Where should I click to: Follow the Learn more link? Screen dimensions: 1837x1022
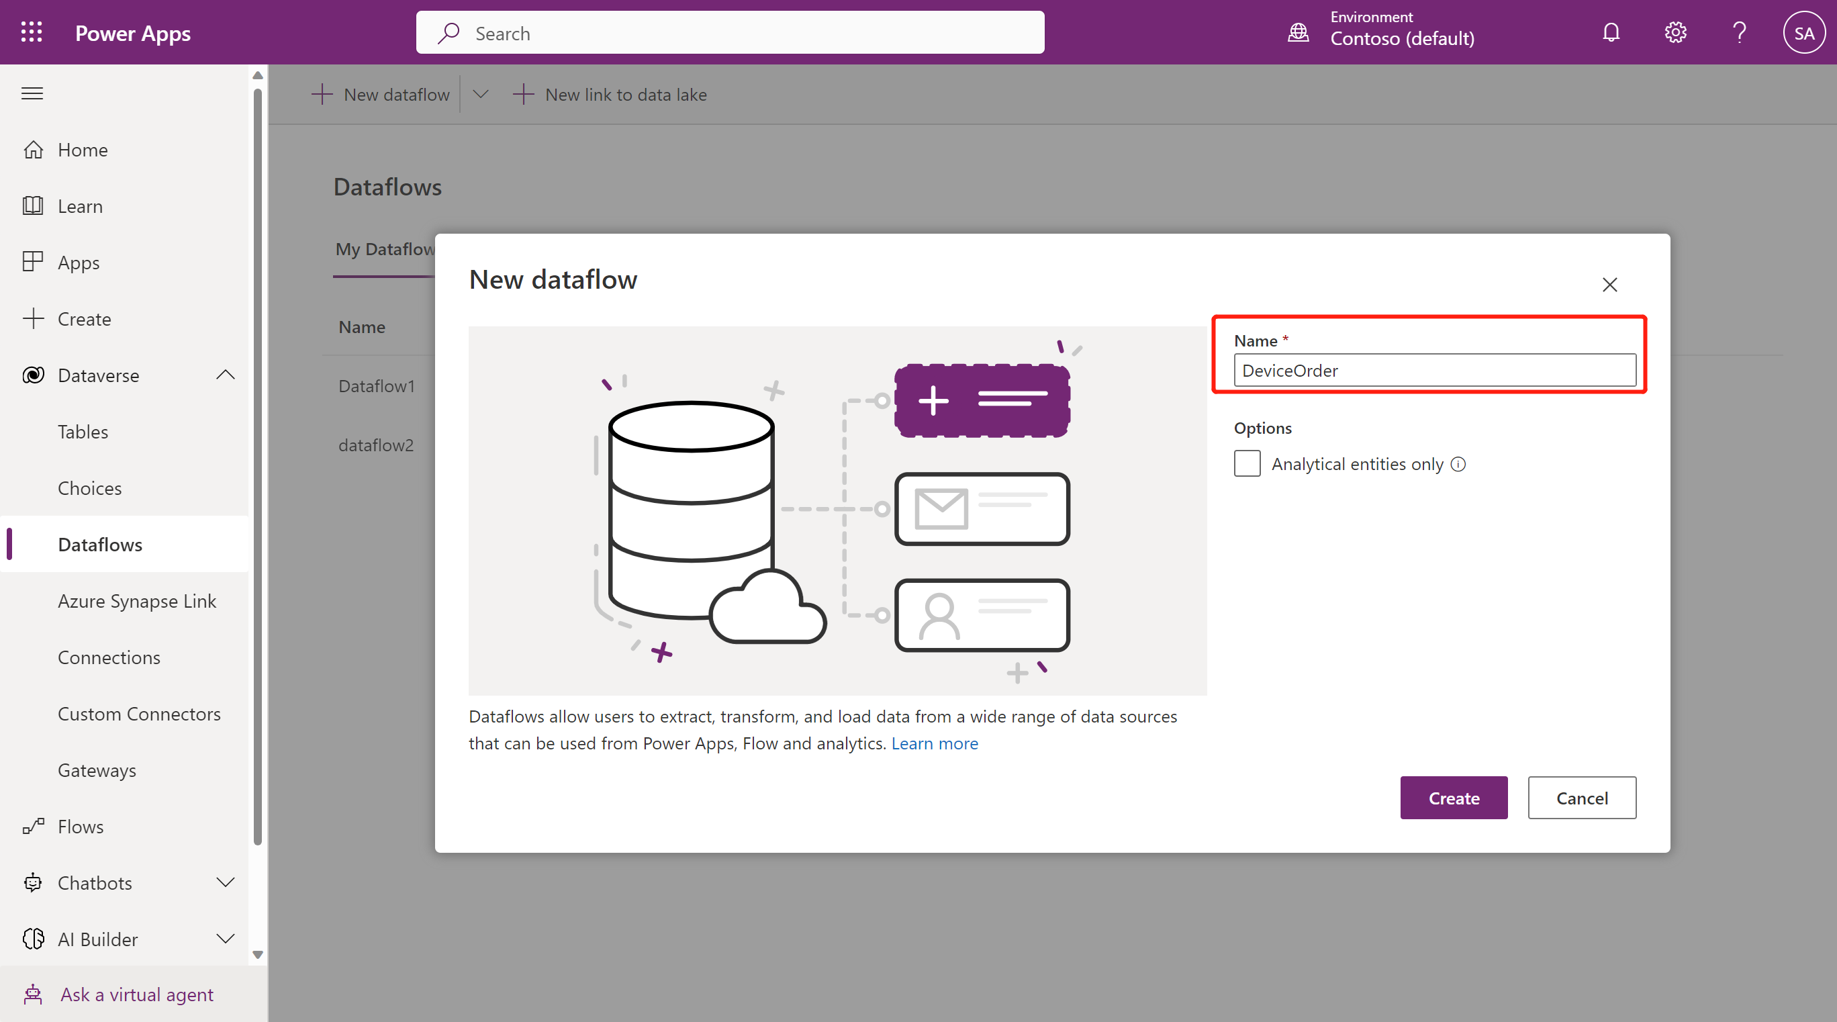coord(934,743)
